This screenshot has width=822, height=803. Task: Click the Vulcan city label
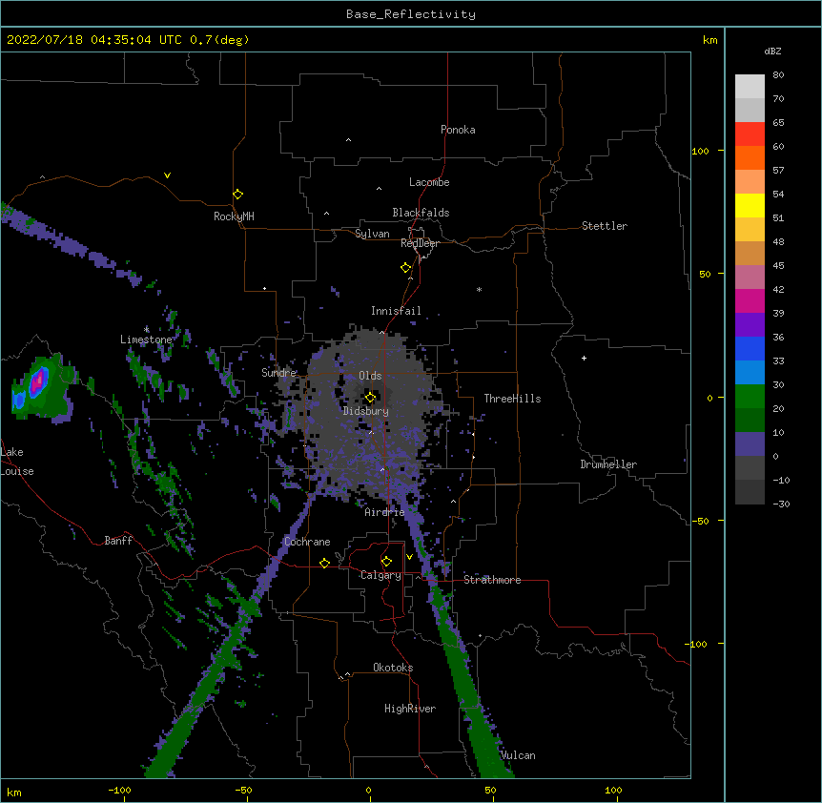pos(518,755)
